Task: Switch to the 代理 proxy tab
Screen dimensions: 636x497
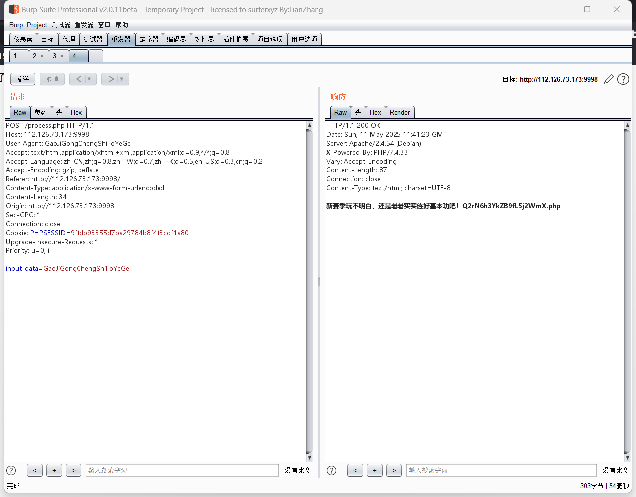Action: coord(69,39)
